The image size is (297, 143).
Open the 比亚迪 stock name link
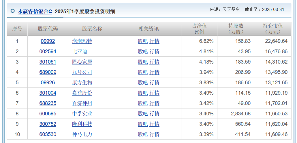(x=80, y=52)
